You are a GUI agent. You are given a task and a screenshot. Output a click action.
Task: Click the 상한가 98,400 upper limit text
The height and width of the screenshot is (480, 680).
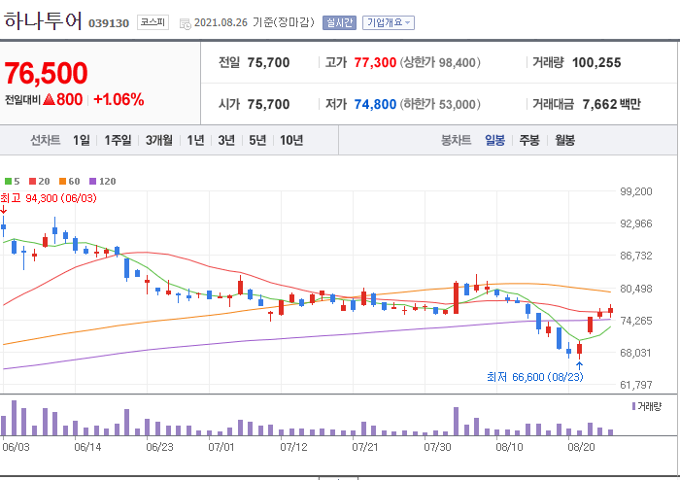(440, 62)
